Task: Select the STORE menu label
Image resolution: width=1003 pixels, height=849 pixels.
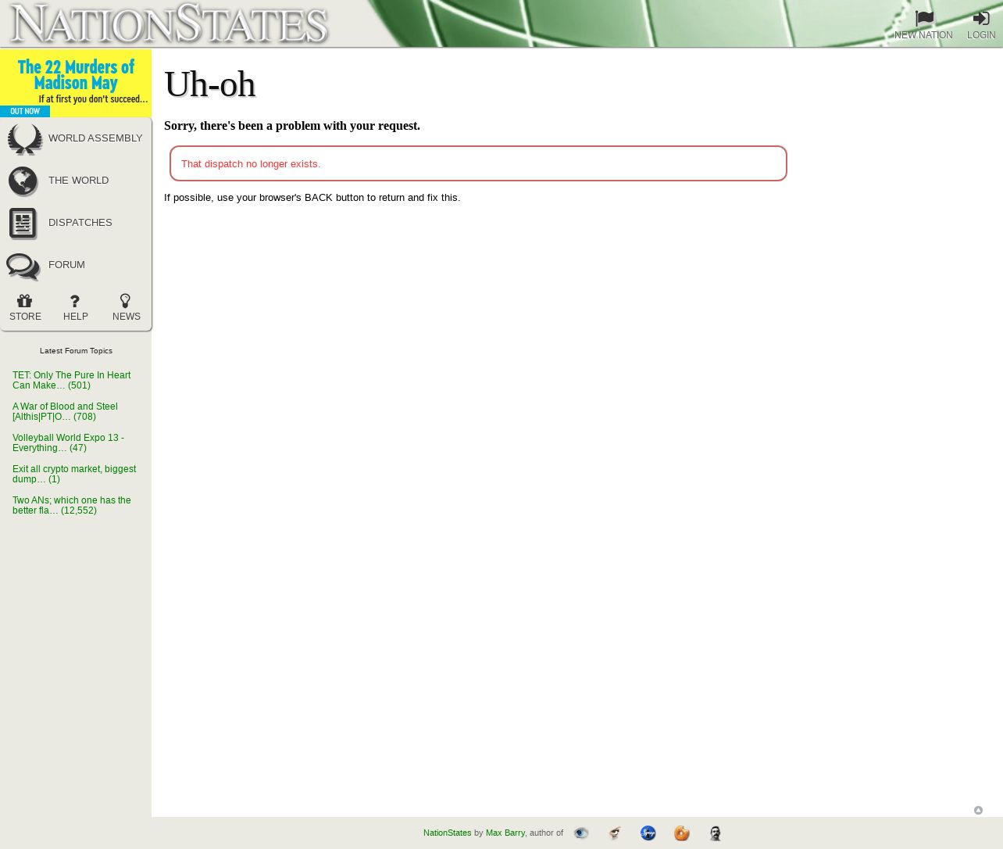Action: pyautogui.click(x=25, y=317)
